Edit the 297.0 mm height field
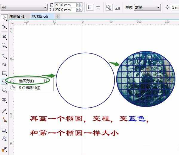The height and width of the screenshot is (155, 179). tap(65, 10)
